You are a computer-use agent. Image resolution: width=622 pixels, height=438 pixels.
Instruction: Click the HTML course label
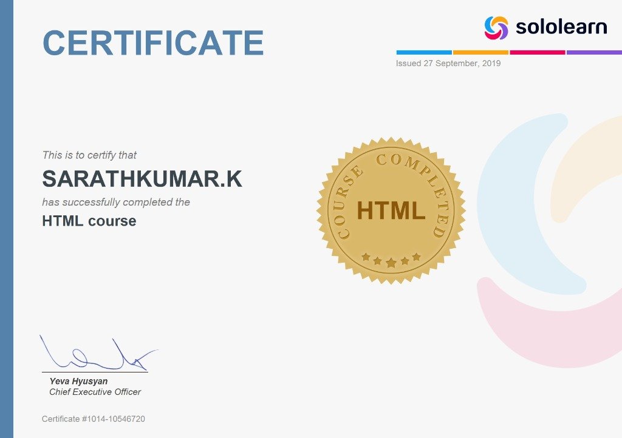tap(88, 221)
